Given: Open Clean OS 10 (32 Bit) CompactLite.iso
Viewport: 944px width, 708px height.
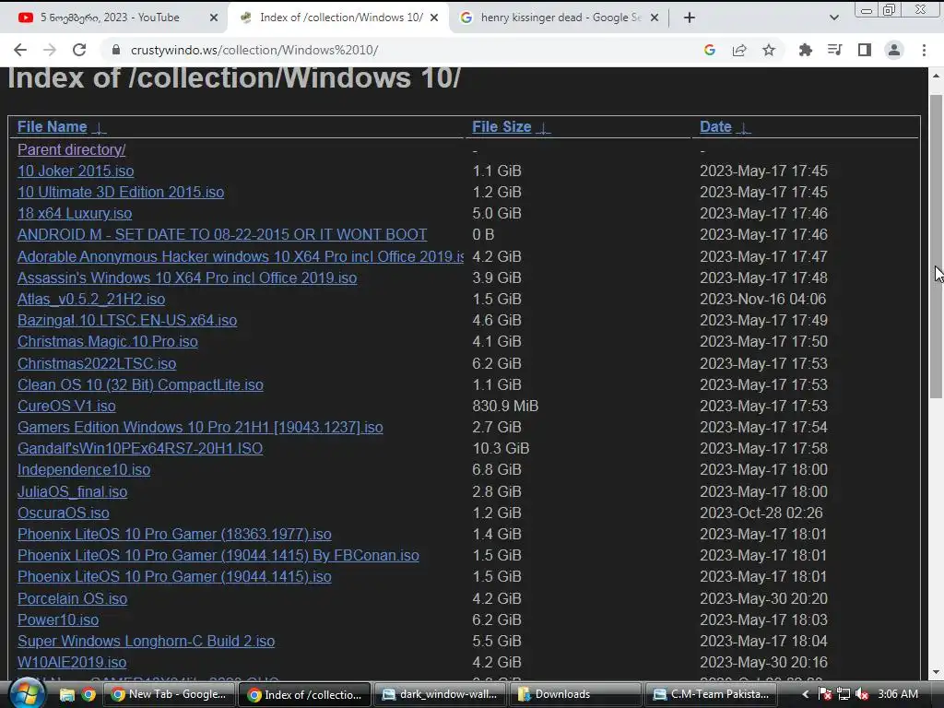Looking at the screenshot, I should tap(140, 384).
